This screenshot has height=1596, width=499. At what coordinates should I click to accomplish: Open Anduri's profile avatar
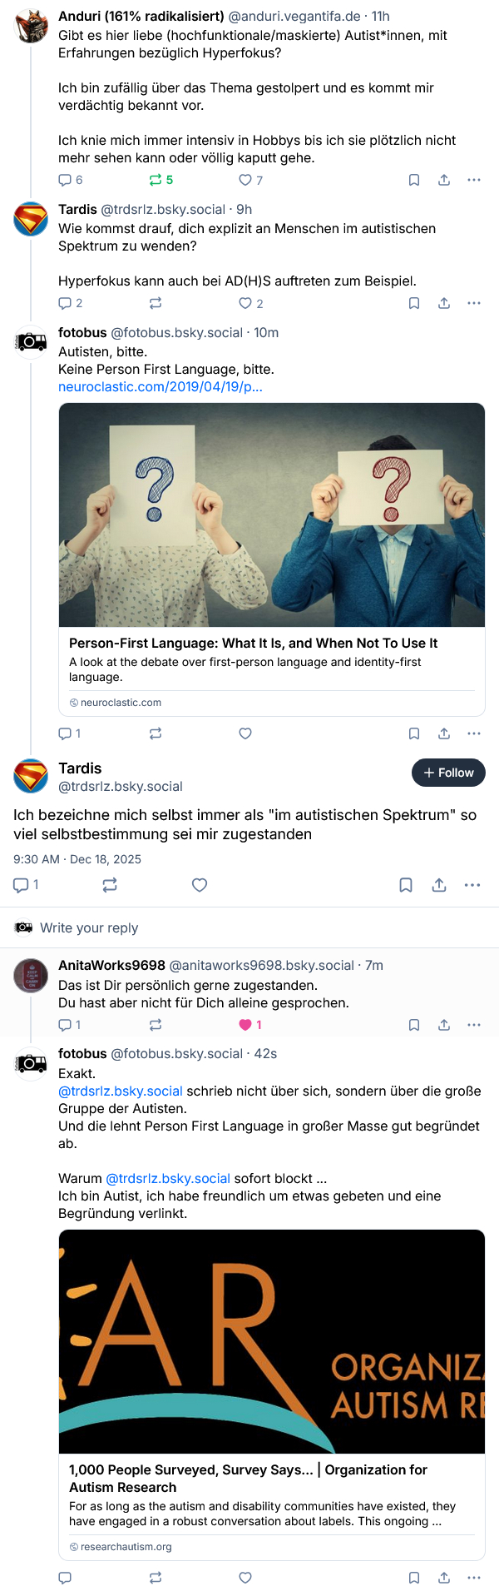pos(31,25)
